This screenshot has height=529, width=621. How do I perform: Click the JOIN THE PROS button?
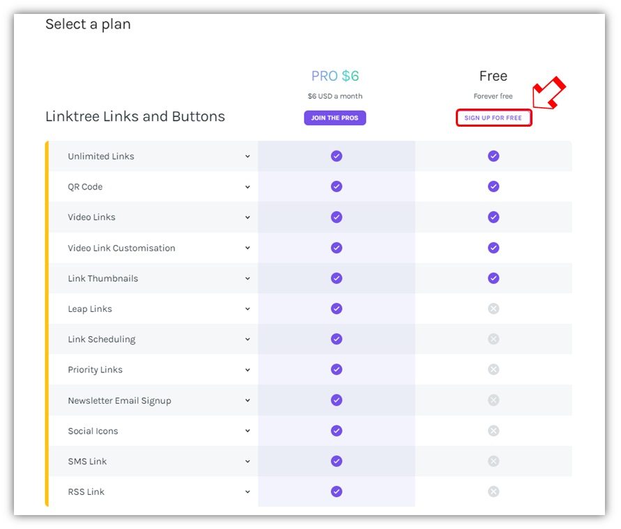pyautogui.click(x=335, y=118)
